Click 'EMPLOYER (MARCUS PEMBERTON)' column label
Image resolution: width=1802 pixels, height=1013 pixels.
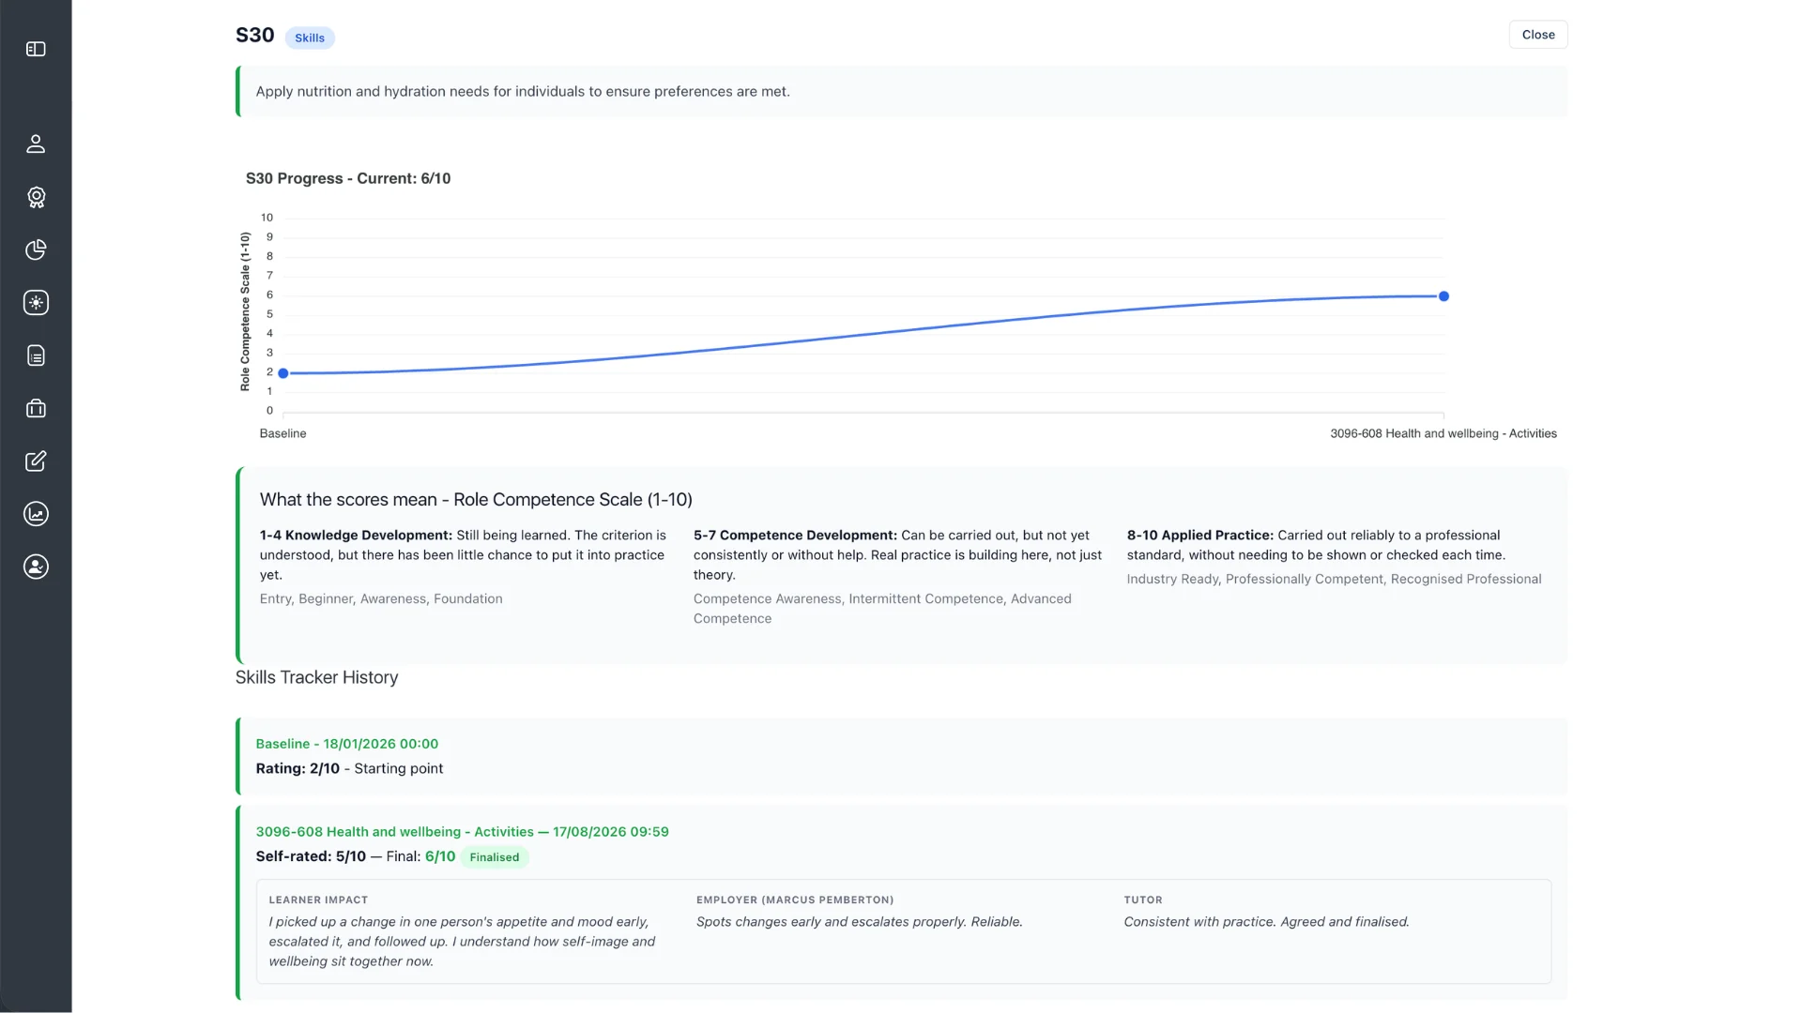795,900
